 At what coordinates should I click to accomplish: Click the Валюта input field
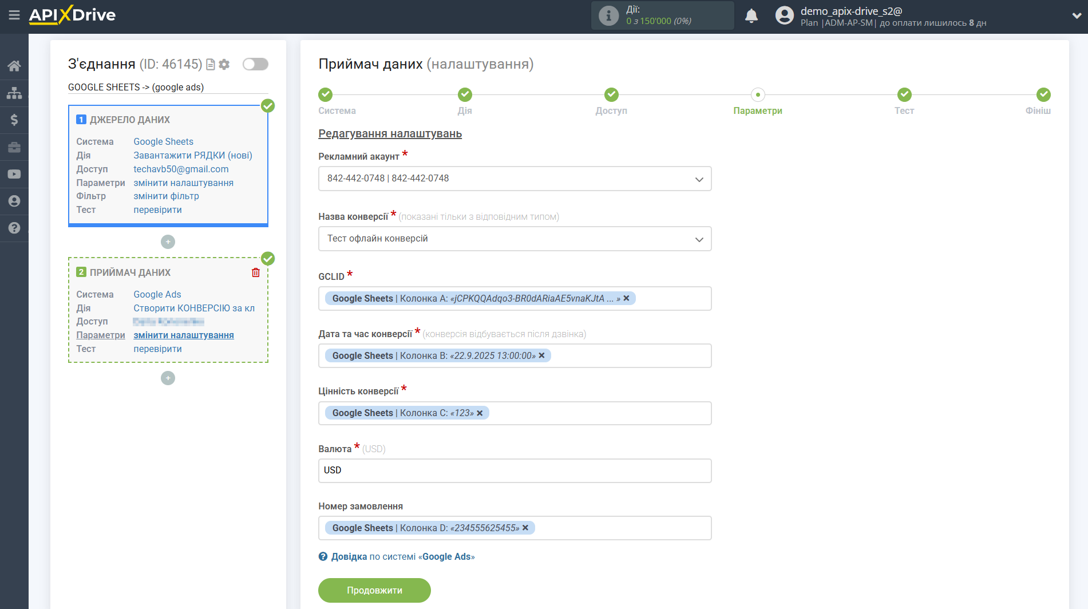515,470
